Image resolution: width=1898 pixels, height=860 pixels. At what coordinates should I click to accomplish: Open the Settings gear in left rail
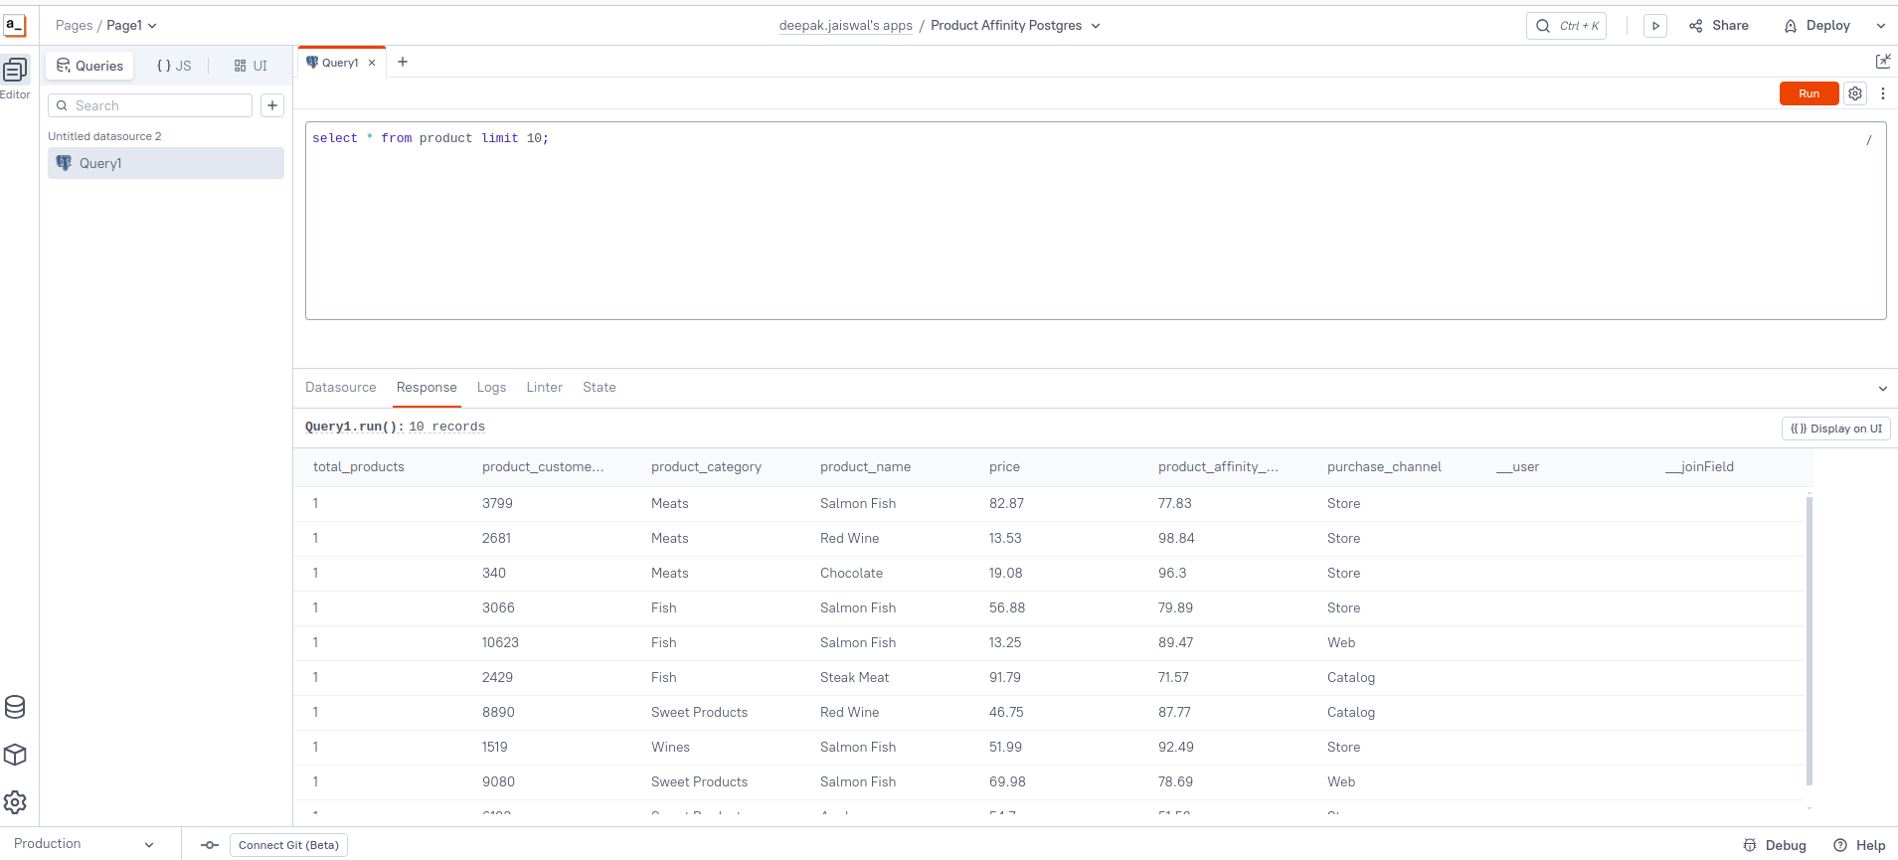pyautogui.click(x=15, y=802)
